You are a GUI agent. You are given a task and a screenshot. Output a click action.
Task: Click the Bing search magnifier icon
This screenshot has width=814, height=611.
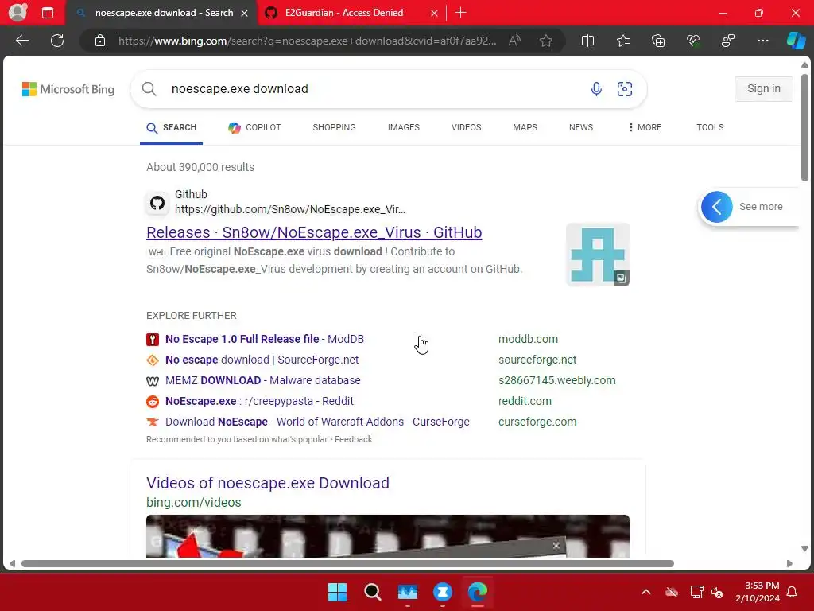pyautogui.click(x=149, y=89)
